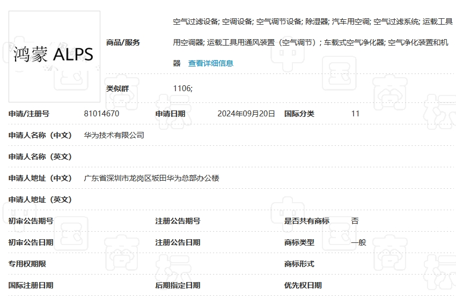Select the registration number 81014670

(101, 114)
